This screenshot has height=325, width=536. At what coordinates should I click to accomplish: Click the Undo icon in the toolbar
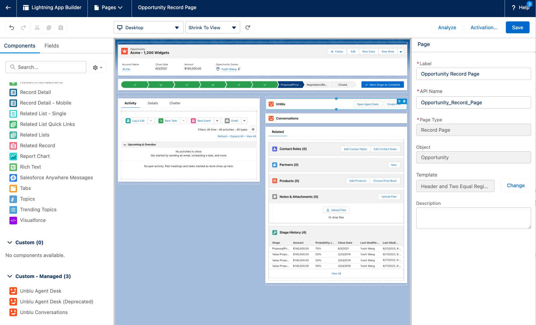pyautogui.click(x=11, y=27)
